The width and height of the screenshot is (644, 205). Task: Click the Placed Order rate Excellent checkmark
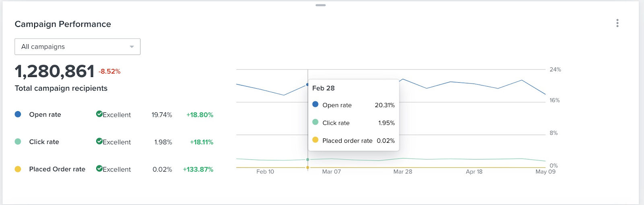click(x=99, y=168)
